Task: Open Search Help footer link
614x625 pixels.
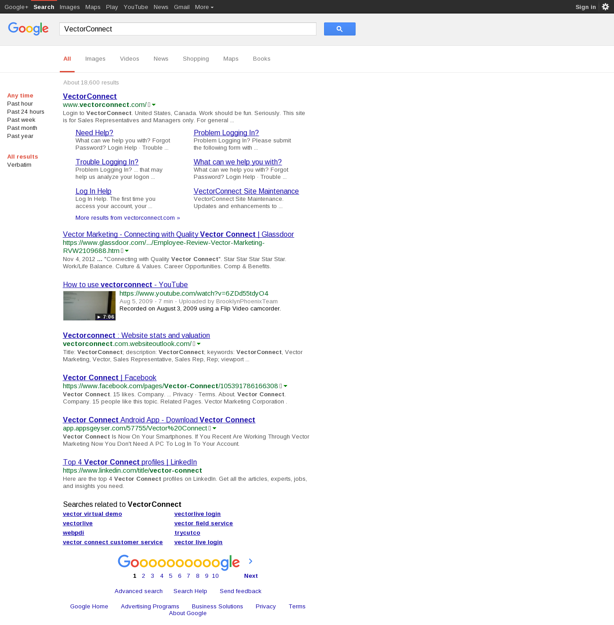Action: (x=190, y=591)
